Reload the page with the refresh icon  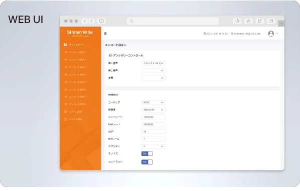click(237, 21)
